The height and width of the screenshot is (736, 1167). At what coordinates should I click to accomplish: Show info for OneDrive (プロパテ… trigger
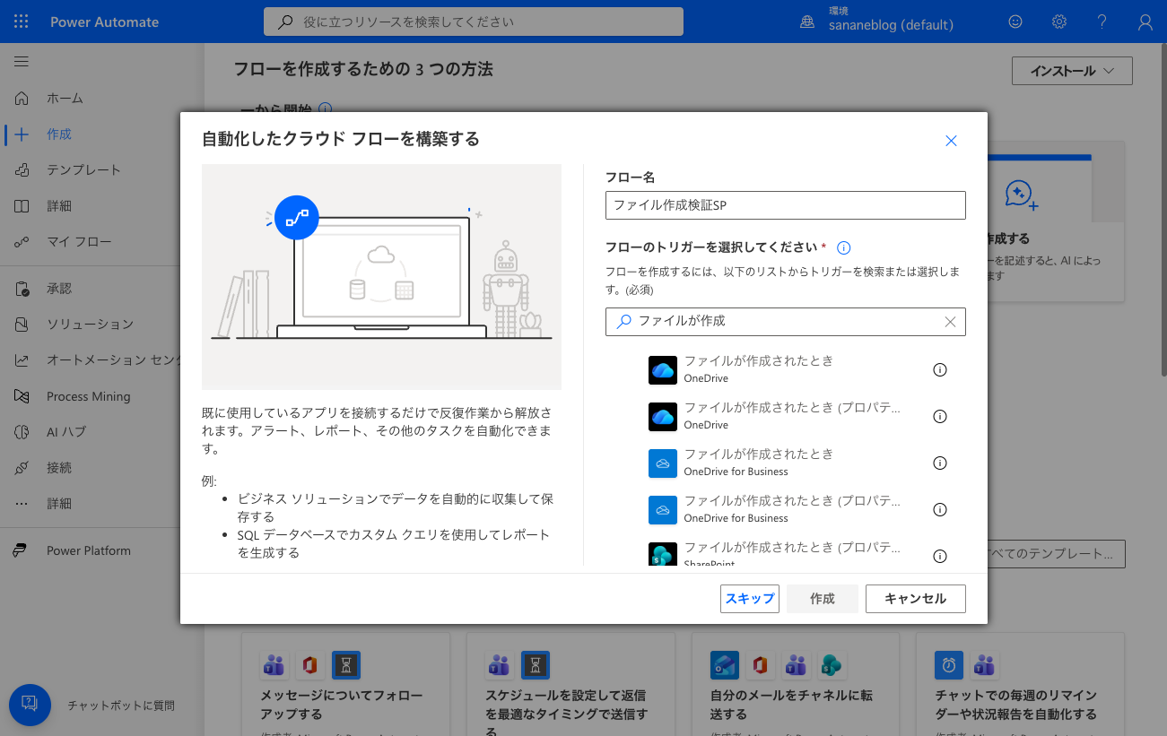(940, 416)
